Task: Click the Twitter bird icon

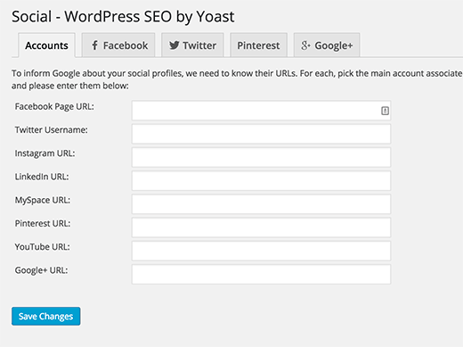Action: click(174, 45)
